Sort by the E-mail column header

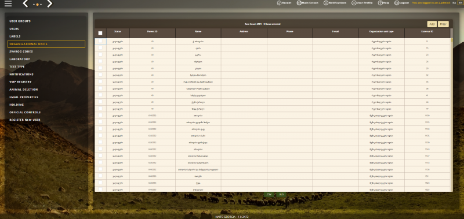pos(336,33)
